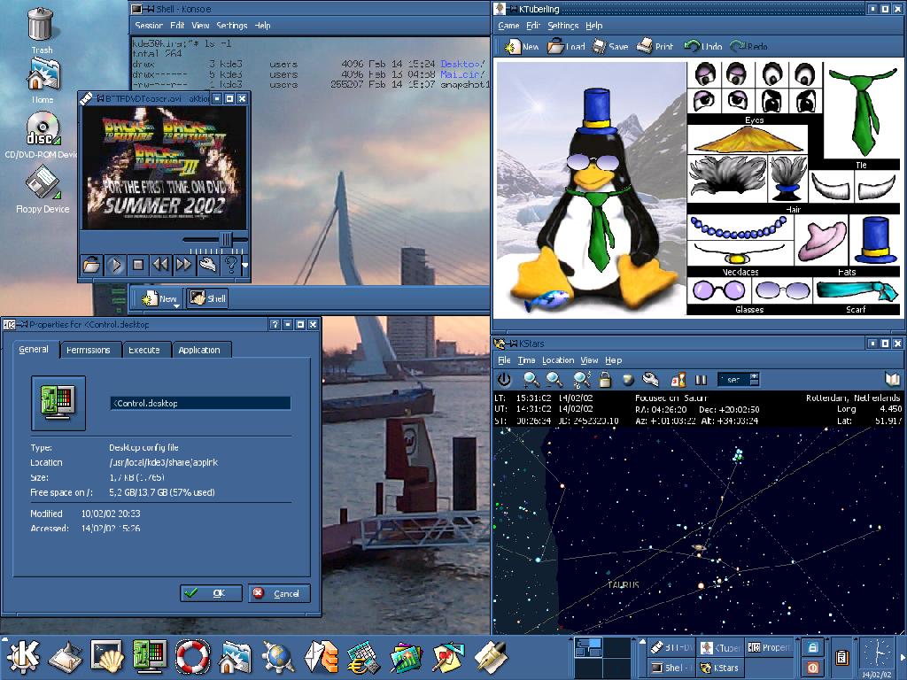Image resolution: width=907 pixels, height=680 pixels.
Task: Open the dropdown arrow on Konsole's New button
Action: (x=177, y=305)
